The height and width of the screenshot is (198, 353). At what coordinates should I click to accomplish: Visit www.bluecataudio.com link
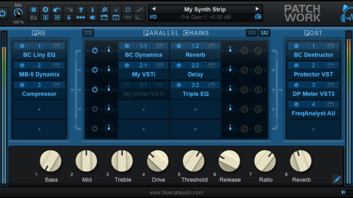(177, 193)
